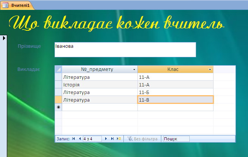Click Література cell in the 11-В row
248x157 pixels.
pyautogui.click(x=100, y=100)
